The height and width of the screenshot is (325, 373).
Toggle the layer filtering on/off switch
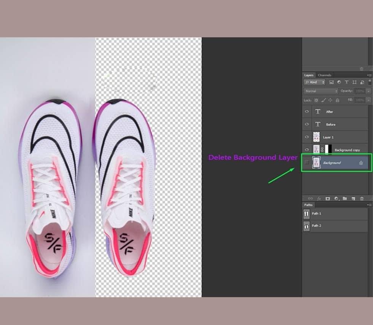pos(370,82)
